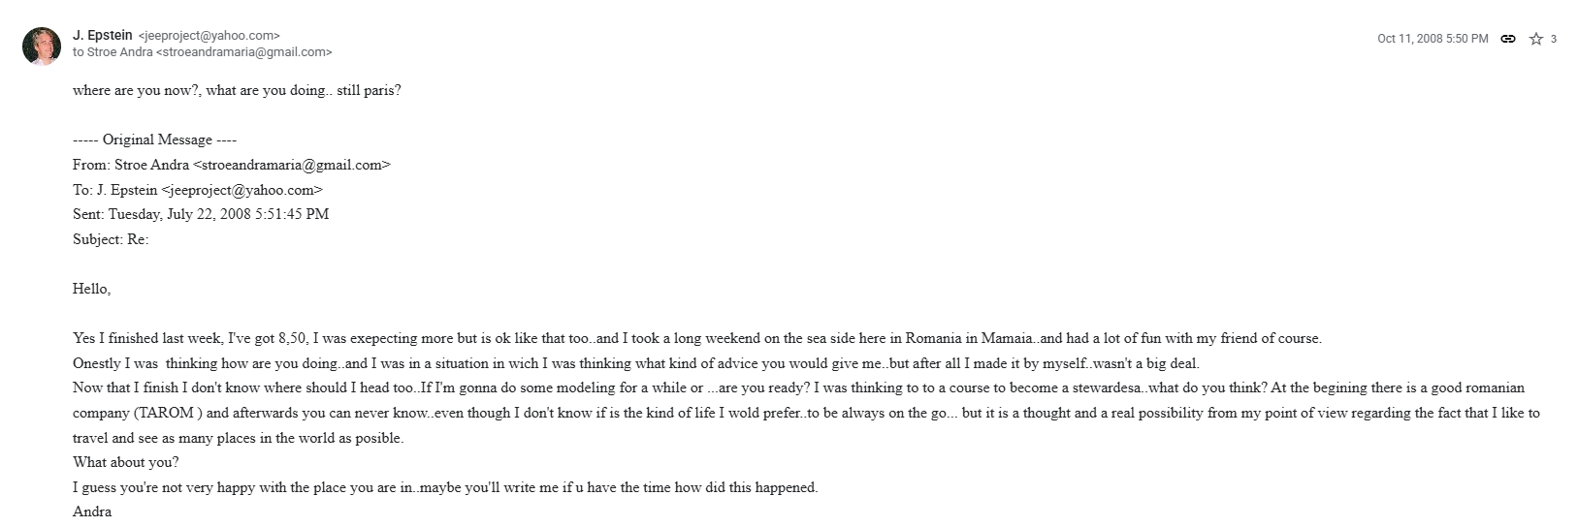Click the star count number 3

tap(1554, 39)
